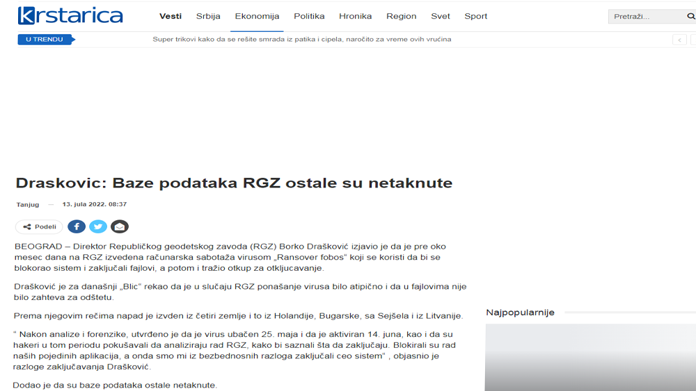Click the Podeli share button

tap(39, 226)
